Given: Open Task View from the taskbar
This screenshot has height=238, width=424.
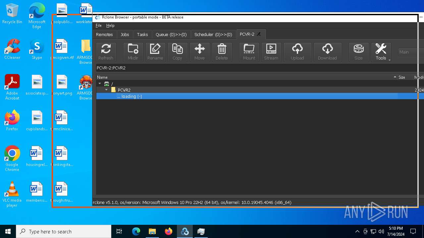Looking at the screenshot, I should [119, 231].
